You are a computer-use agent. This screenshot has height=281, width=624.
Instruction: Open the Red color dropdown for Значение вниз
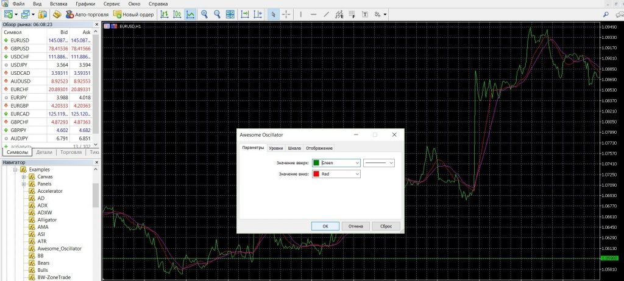(356, 174)
